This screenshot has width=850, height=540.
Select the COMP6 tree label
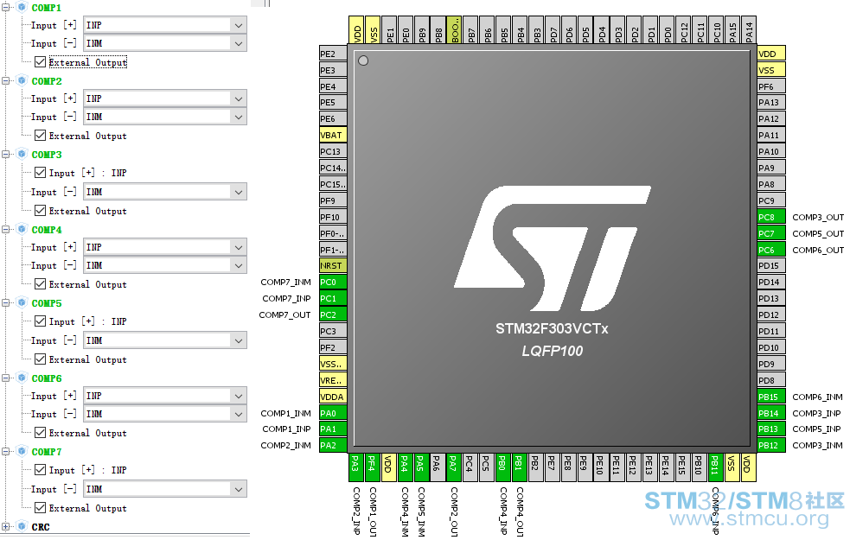point(47,378)
